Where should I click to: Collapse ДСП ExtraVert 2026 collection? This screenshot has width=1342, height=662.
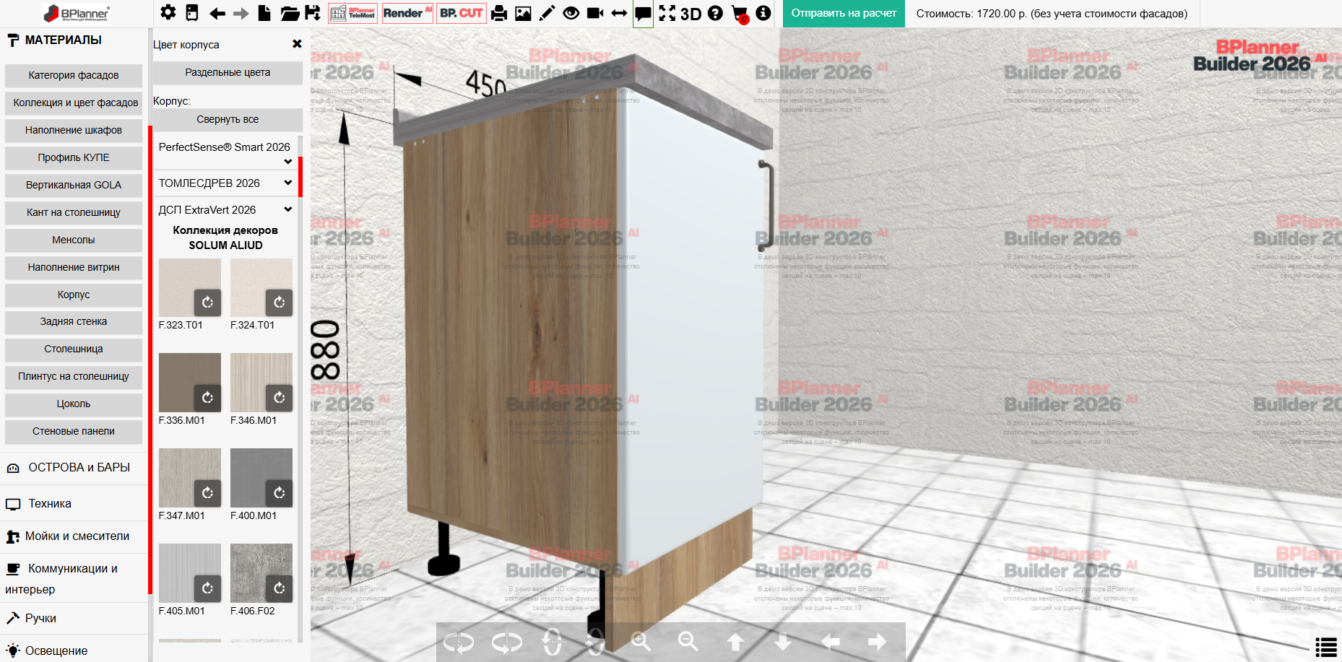225,210
